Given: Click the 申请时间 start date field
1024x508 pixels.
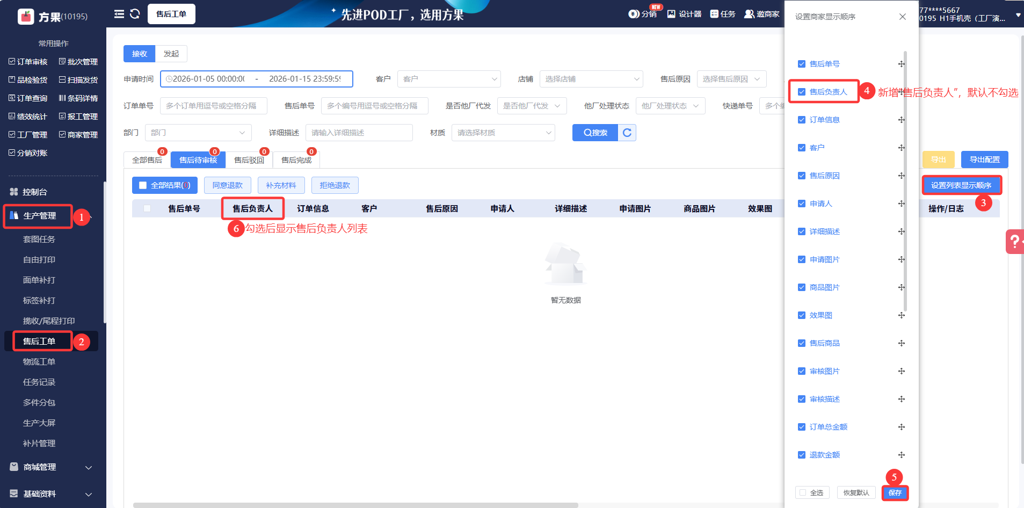Looking at the screenshot, I should click(x=209, y=79).
